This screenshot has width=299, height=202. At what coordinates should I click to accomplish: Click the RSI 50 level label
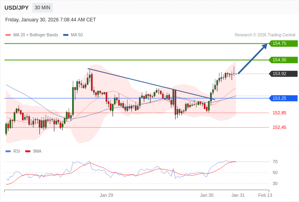[x=275, y=173]
